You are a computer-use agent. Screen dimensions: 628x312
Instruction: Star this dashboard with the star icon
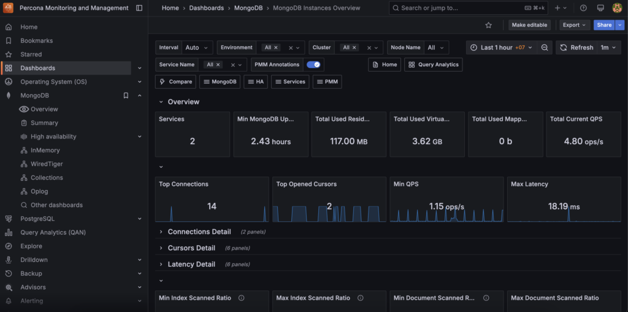[x=488, y=25]
